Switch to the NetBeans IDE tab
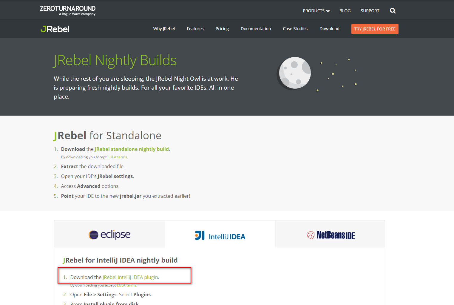Image resolution: width=454 pixels, height=305 pixels. pyautogui.click(x=330, y=234)
